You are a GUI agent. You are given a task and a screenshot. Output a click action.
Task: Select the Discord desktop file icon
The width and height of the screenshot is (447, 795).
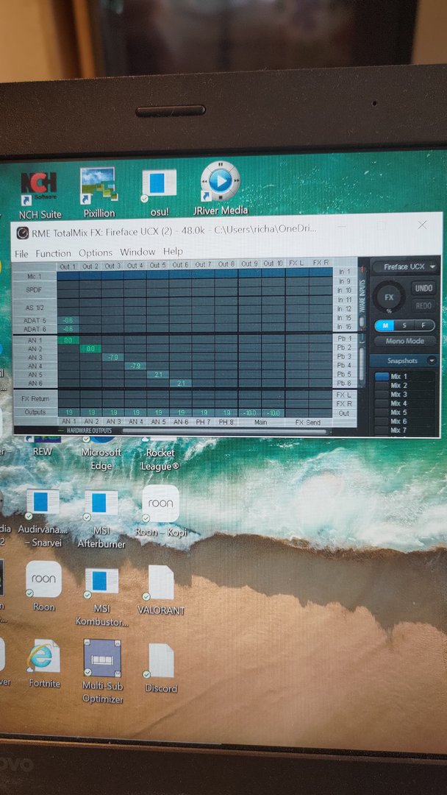click(x=161, y=668)
